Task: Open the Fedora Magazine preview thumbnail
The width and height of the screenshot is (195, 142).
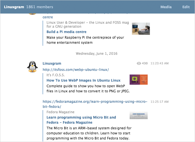Action: [139, 115]
